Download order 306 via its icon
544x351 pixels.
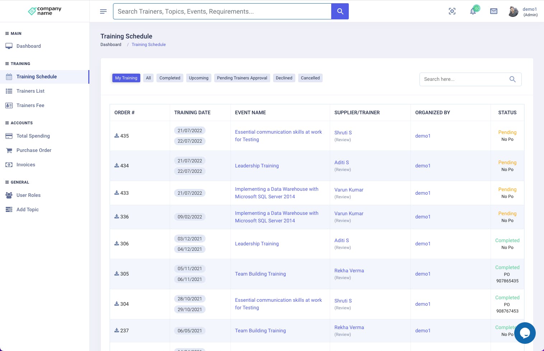click(x=117, y=243)
